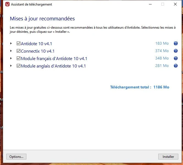Expand the Connectix 10 v4.1 row arrow
Screen dimensions: 183x165
click(11, 51)
